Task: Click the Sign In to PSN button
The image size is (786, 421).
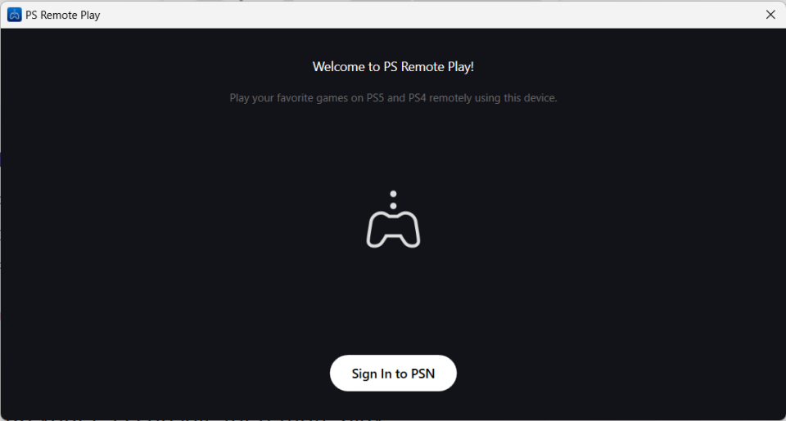Action: (393, 374)
